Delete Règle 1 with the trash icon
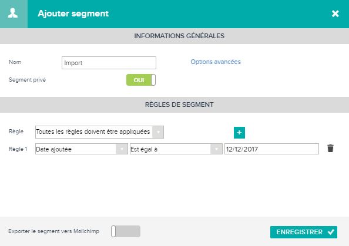The height and width of the screenshot is (246, 349). [x=330, y=149]
